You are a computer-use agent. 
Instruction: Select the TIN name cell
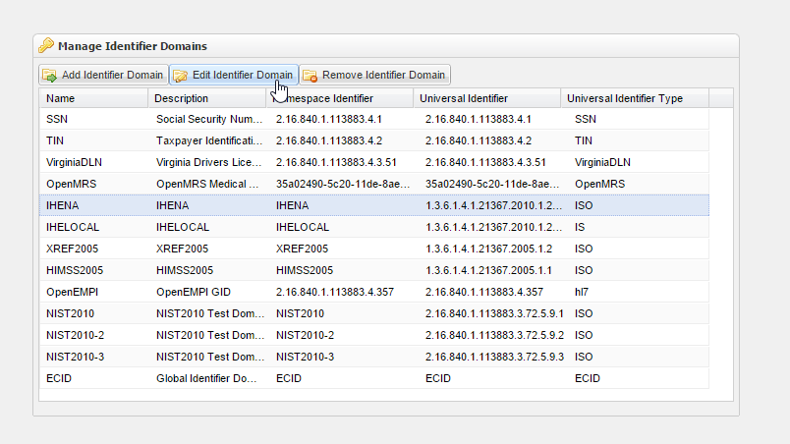(55, 140)
